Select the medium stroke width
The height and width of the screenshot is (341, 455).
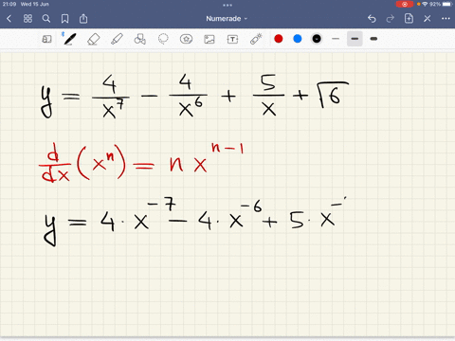355,39
